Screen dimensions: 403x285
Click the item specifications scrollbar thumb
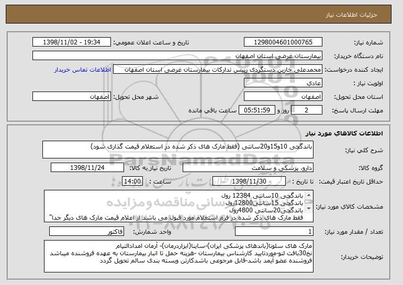(309, 202)
